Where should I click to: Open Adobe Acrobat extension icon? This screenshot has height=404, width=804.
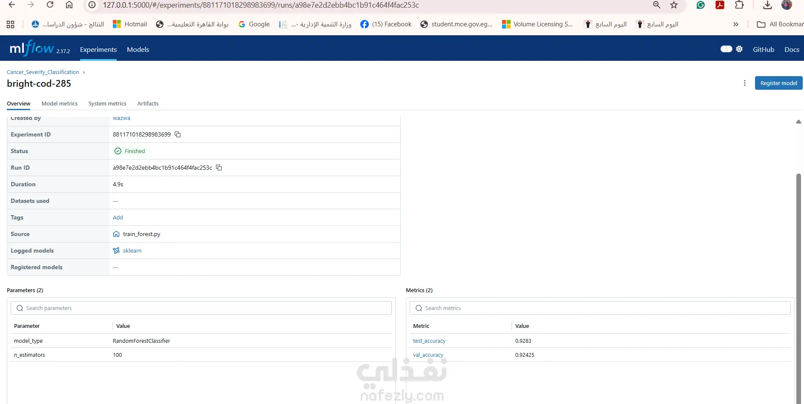coord(720,5)
